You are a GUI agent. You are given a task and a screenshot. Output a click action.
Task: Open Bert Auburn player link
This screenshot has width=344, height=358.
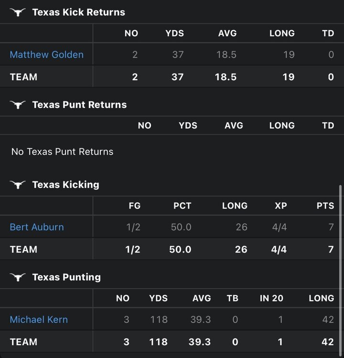[37, 227]
